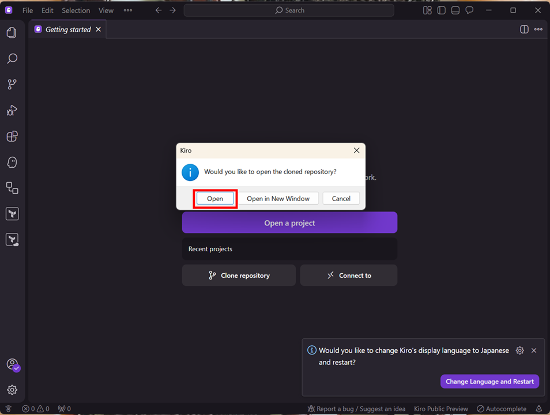550x415 pixels.
Task: Go forward with the right arrow
Action: pyautogui.click(x=172, y=10)
